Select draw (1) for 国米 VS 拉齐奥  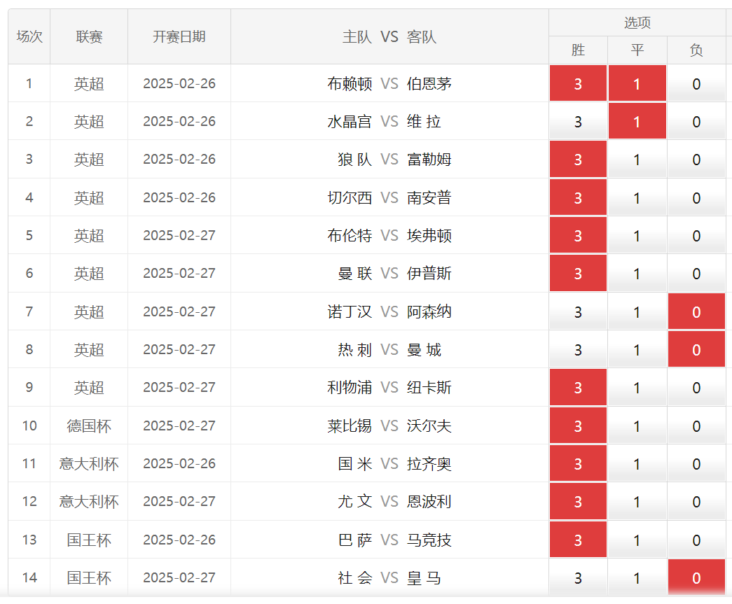[637, 463]
